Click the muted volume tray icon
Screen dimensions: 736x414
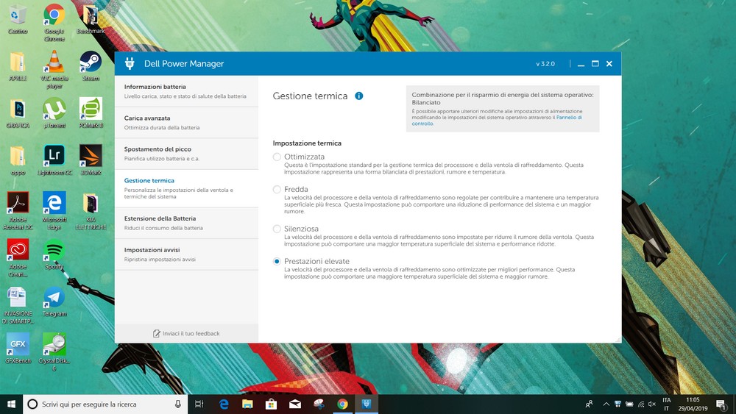[x=652, y=404]
